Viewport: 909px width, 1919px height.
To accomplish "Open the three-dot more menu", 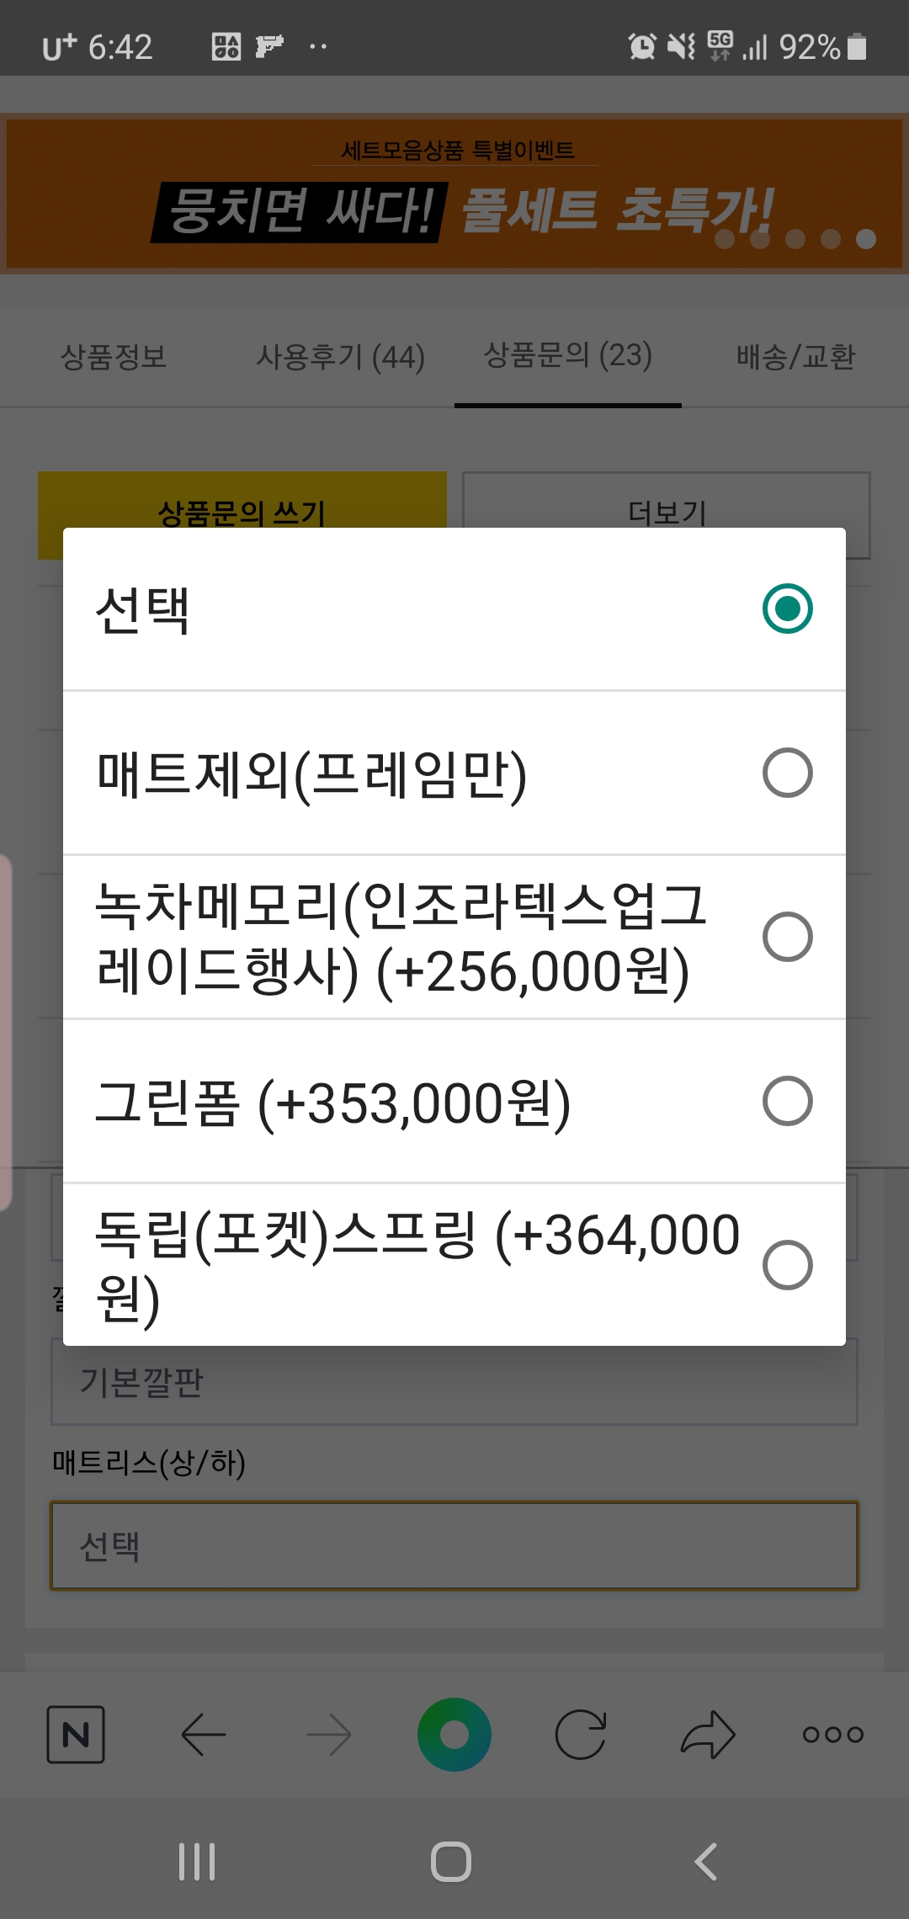I will tap(833, 1735).
